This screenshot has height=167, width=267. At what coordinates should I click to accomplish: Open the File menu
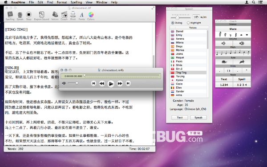point(31,2)
